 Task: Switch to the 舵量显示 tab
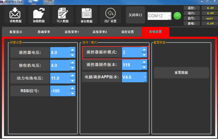(16, 32)
